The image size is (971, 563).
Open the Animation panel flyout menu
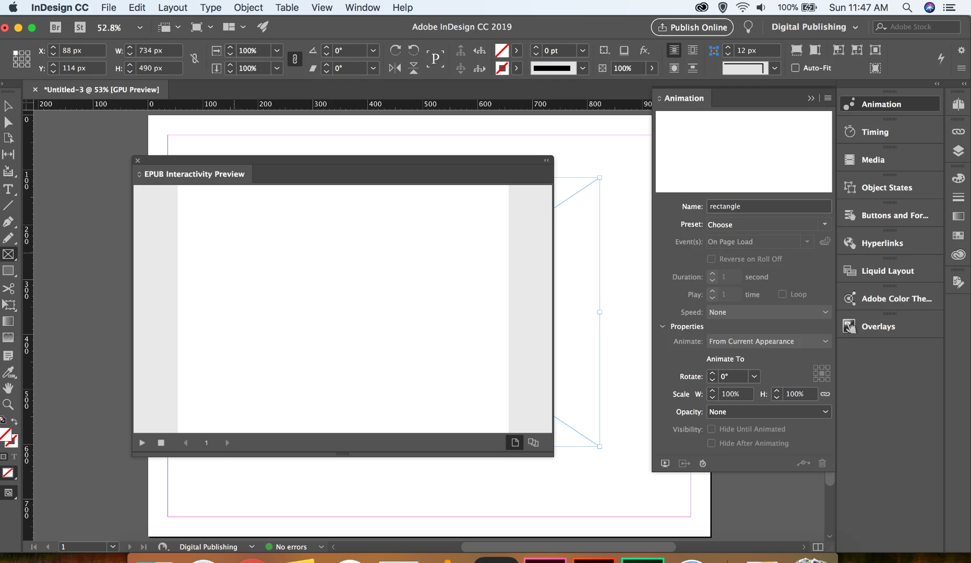[x=828, y=98]
